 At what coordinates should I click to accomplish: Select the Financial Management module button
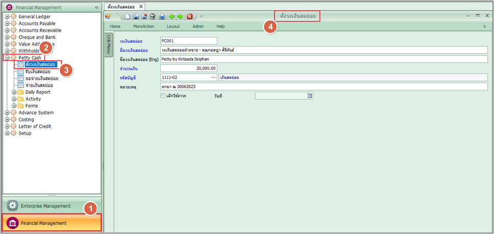(x=52, y=223)
